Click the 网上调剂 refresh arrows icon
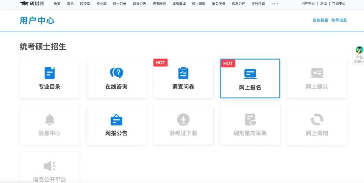 (317, 119)
